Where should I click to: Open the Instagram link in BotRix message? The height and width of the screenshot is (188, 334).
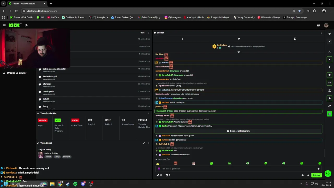(x=195, y=126)
